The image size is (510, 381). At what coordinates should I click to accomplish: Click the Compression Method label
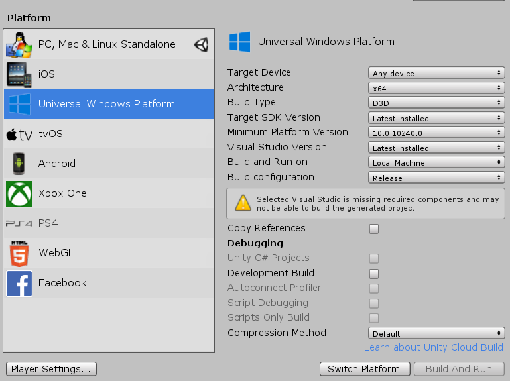click(277, 333)
